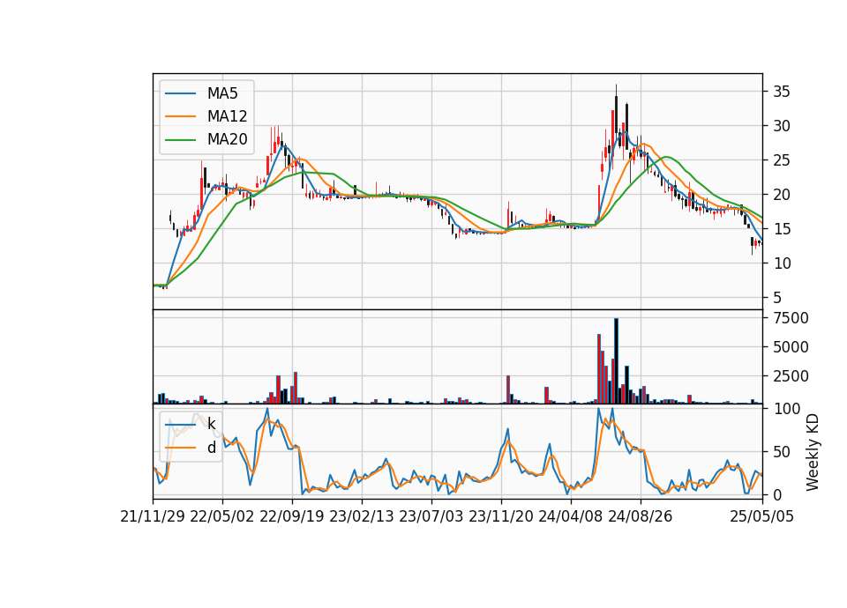Click the MA5 legend label

tap(222, 93)
